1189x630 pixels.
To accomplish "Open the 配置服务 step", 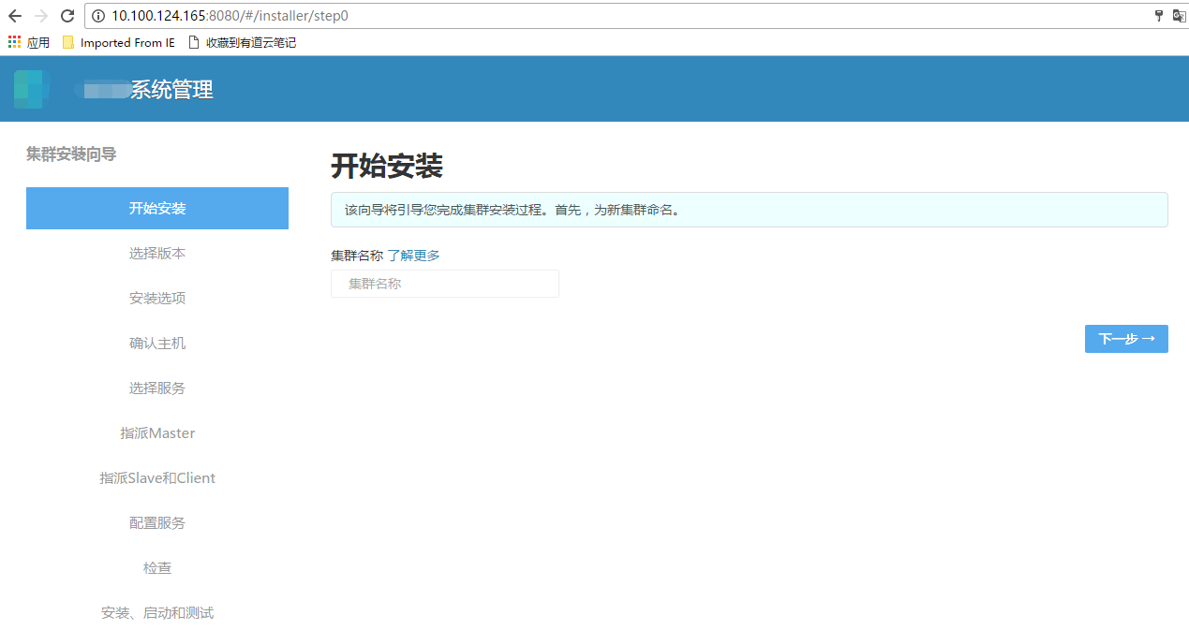I will pyautogui.click(x=157, y=523).
